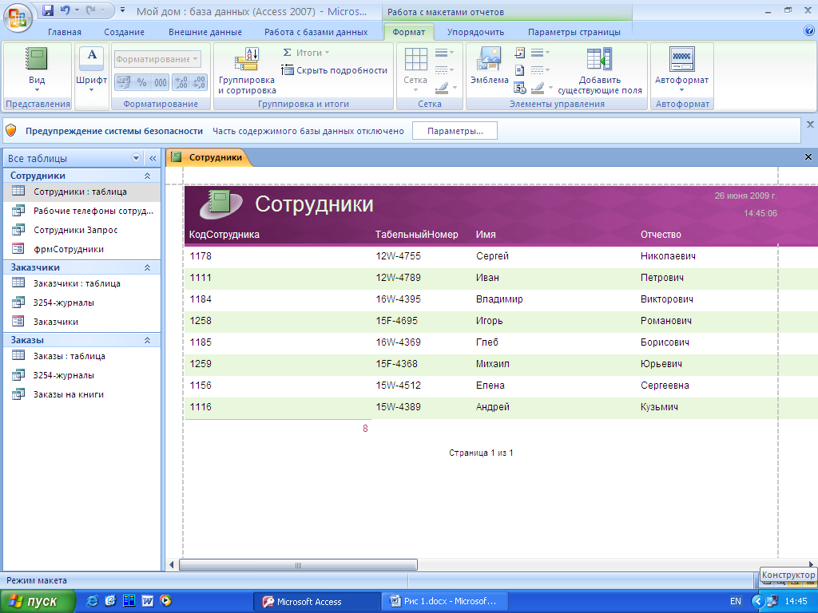Screen dimensions: 818x613
Task: Select Заказчики : таблица item
Action: [x=82, y=283]
